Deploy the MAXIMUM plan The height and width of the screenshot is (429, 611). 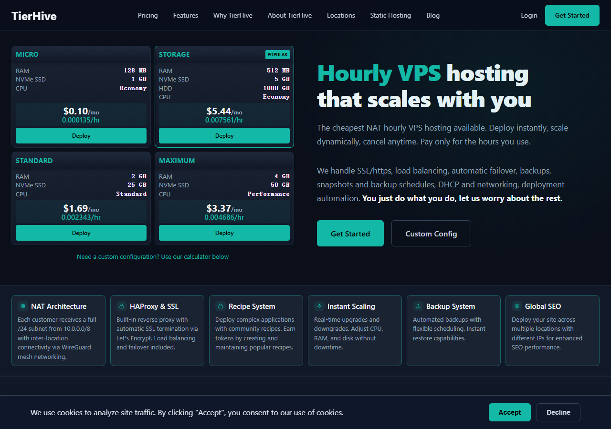click(224, 233)
